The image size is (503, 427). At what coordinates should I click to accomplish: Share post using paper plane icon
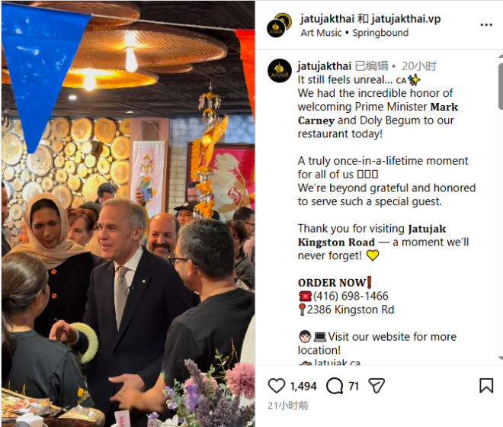[x=376, y=386]
